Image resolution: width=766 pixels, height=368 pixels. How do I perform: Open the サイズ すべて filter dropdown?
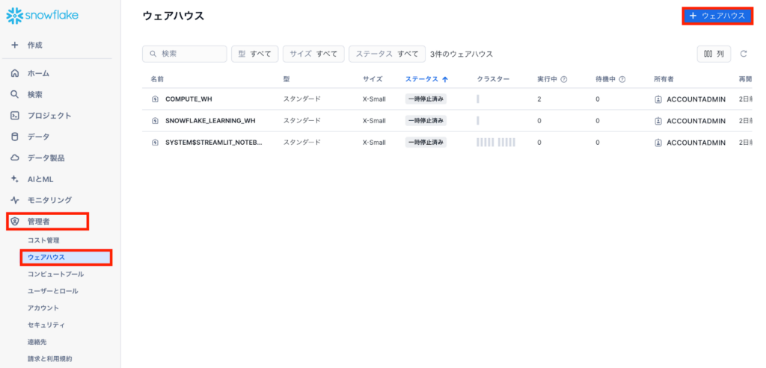(x=313, y=54)
